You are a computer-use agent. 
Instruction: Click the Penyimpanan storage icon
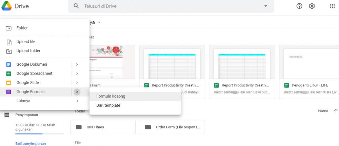(x=6, y=115)
